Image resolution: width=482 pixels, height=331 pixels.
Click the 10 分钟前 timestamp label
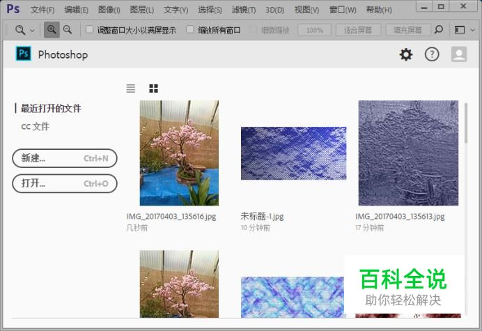256,228
